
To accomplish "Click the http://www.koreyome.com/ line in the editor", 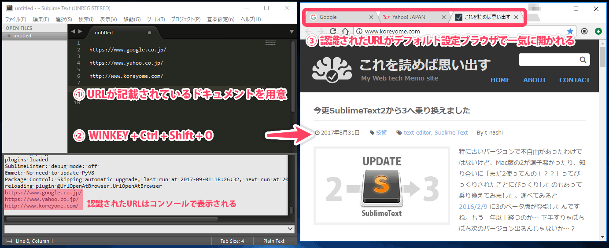I will tap(126, 76).
